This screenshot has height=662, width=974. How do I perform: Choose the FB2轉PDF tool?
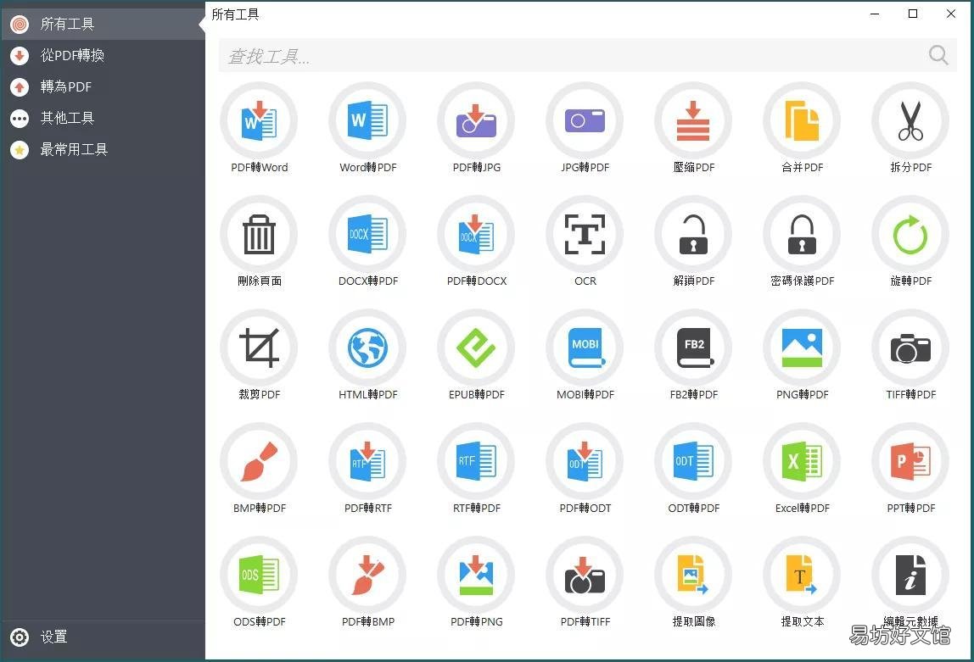click(693, 348)
